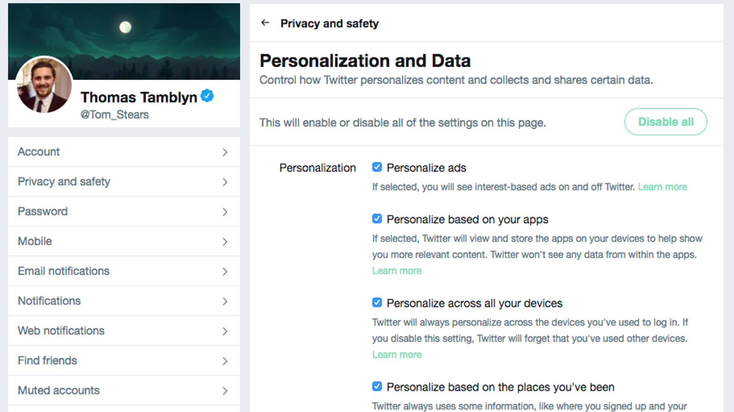
Task: Click the verified badge beside Thomas Tamblyn
Action: coord(207,95)
